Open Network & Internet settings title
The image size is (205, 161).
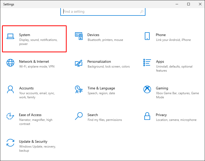[x=34, y=61]
